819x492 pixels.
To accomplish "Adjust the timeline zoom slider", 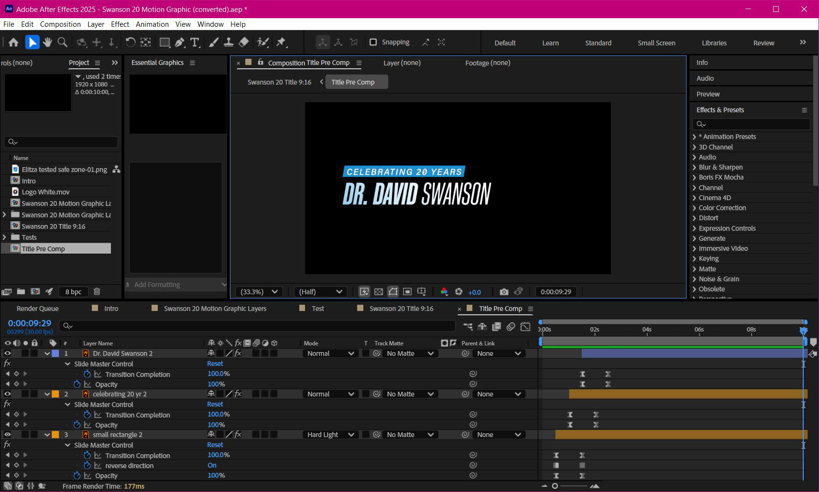I will 555,486.
